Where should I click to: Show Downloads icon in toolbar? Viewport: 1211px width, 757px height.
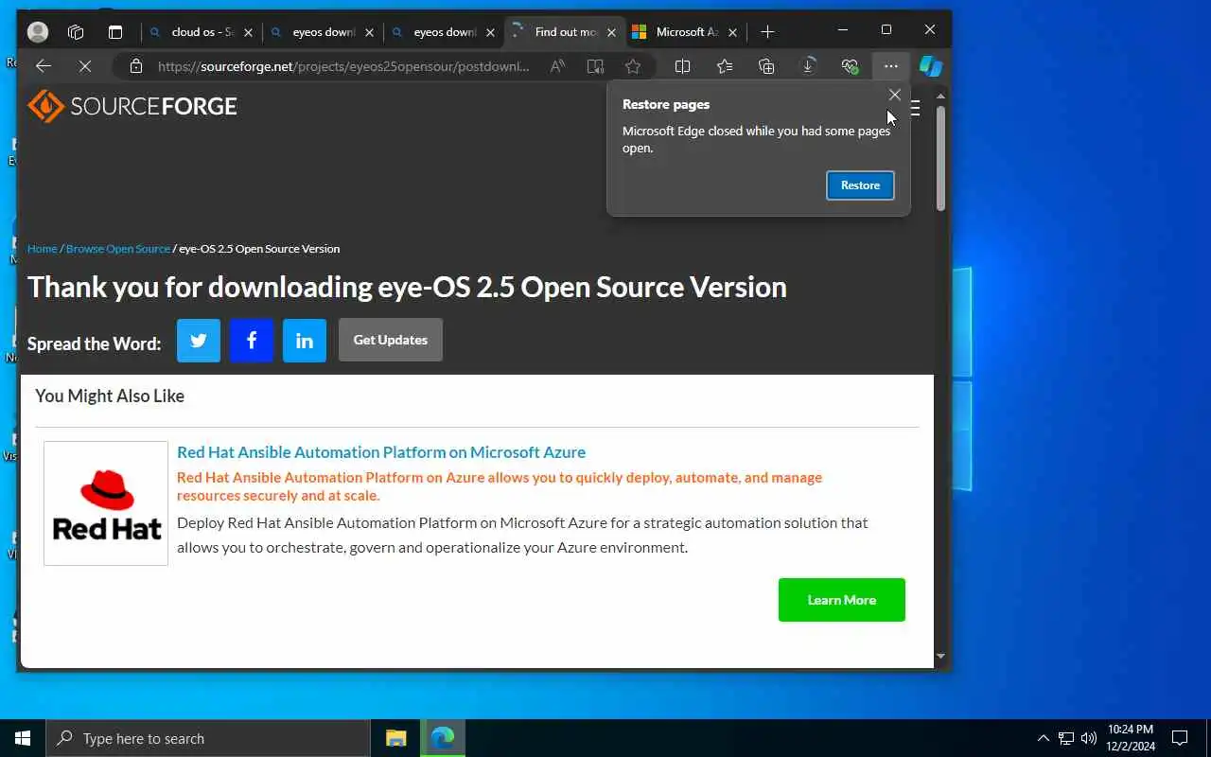808,66
